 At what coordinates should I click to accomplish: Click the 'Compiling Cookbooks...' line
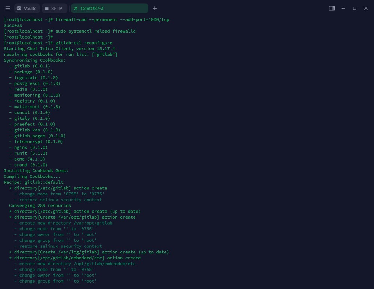pos(32,176)
